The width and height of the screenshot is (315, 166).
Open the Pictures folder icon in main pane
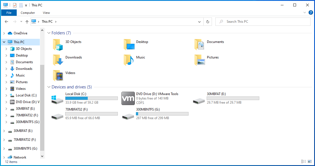coord(199,60)
